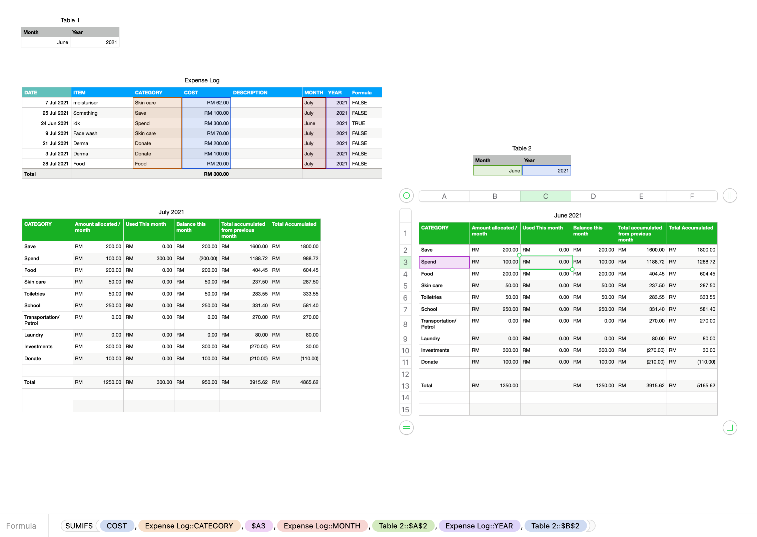Select column A header tab
Image resolution: width=757 pixels, height=537 pixels.
pyautogui.click(x=444, y=196)
